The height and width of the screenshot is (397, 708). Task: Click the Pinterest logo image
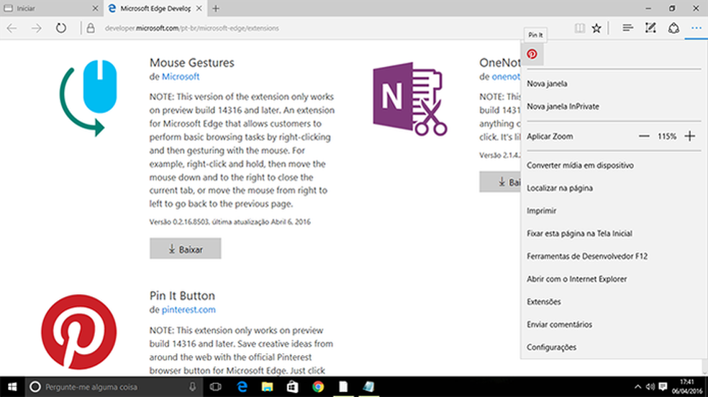tap(79, 332)
